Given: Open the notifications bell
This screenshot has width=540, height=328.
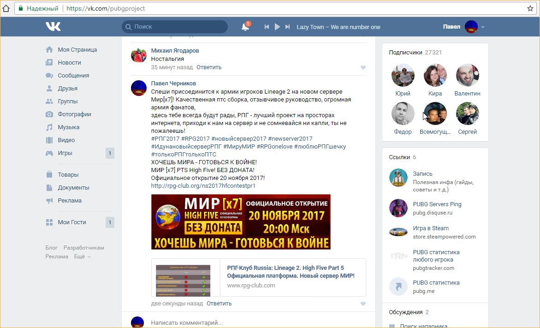Looking at the screenshot, I should 245,27.
